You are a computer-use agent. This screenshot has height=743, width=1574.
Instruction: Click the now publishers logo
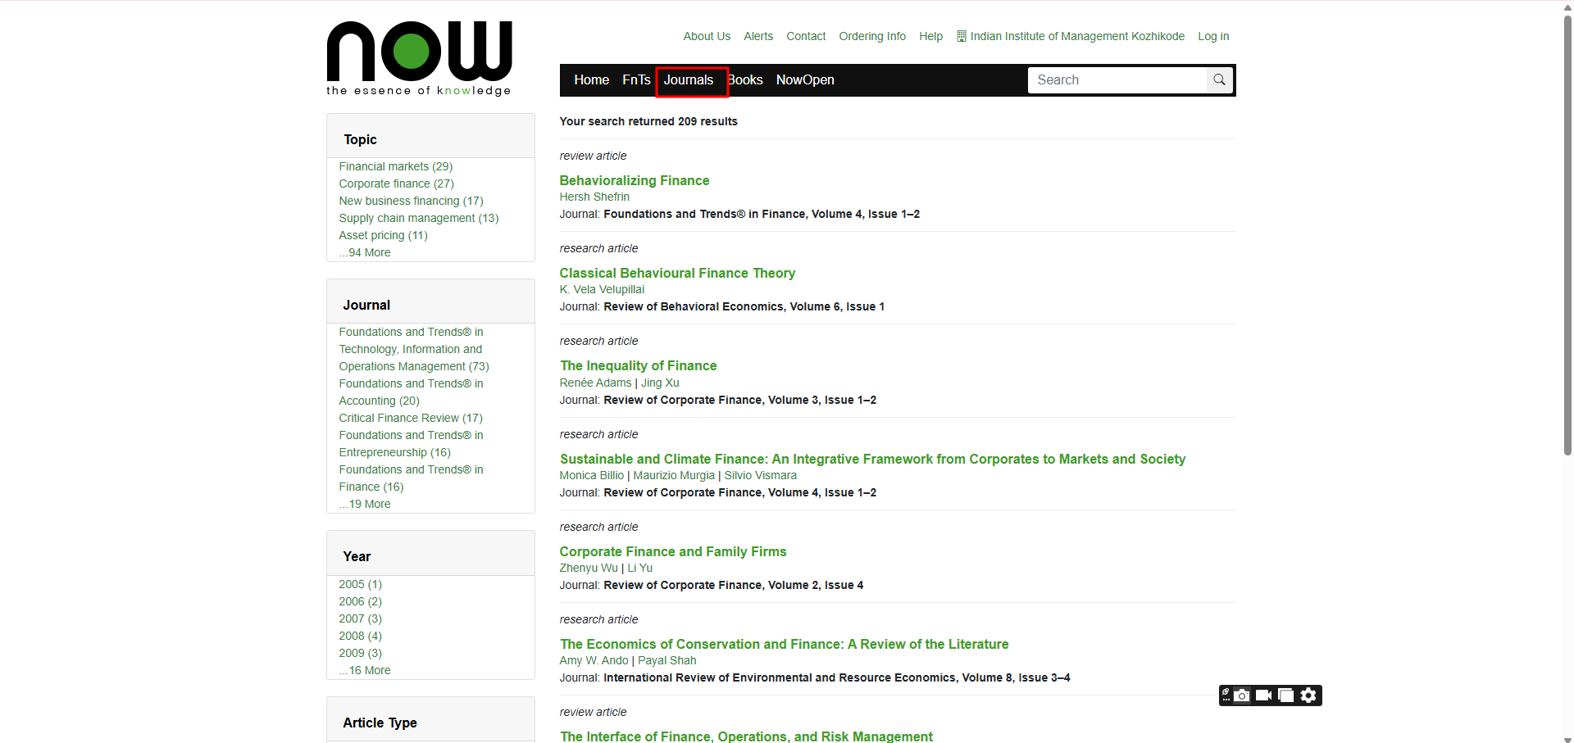[x=419, y=58]
